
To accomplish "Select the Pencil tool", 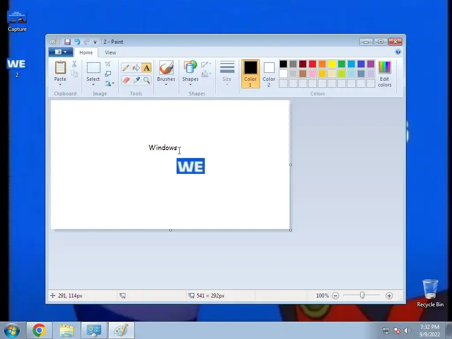I will [126, 68].
